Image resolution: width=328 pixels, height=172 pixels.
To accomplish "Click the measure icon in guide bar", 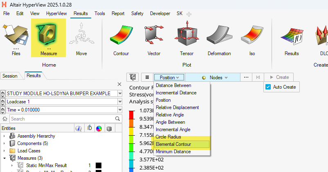I will 133,77.
